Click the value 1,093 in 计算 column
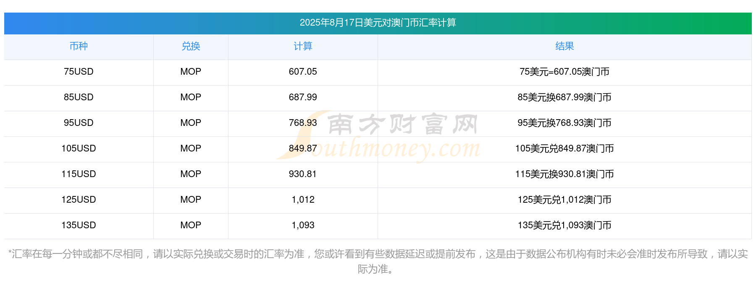This screenshot has width=756, height=282. 303,225
